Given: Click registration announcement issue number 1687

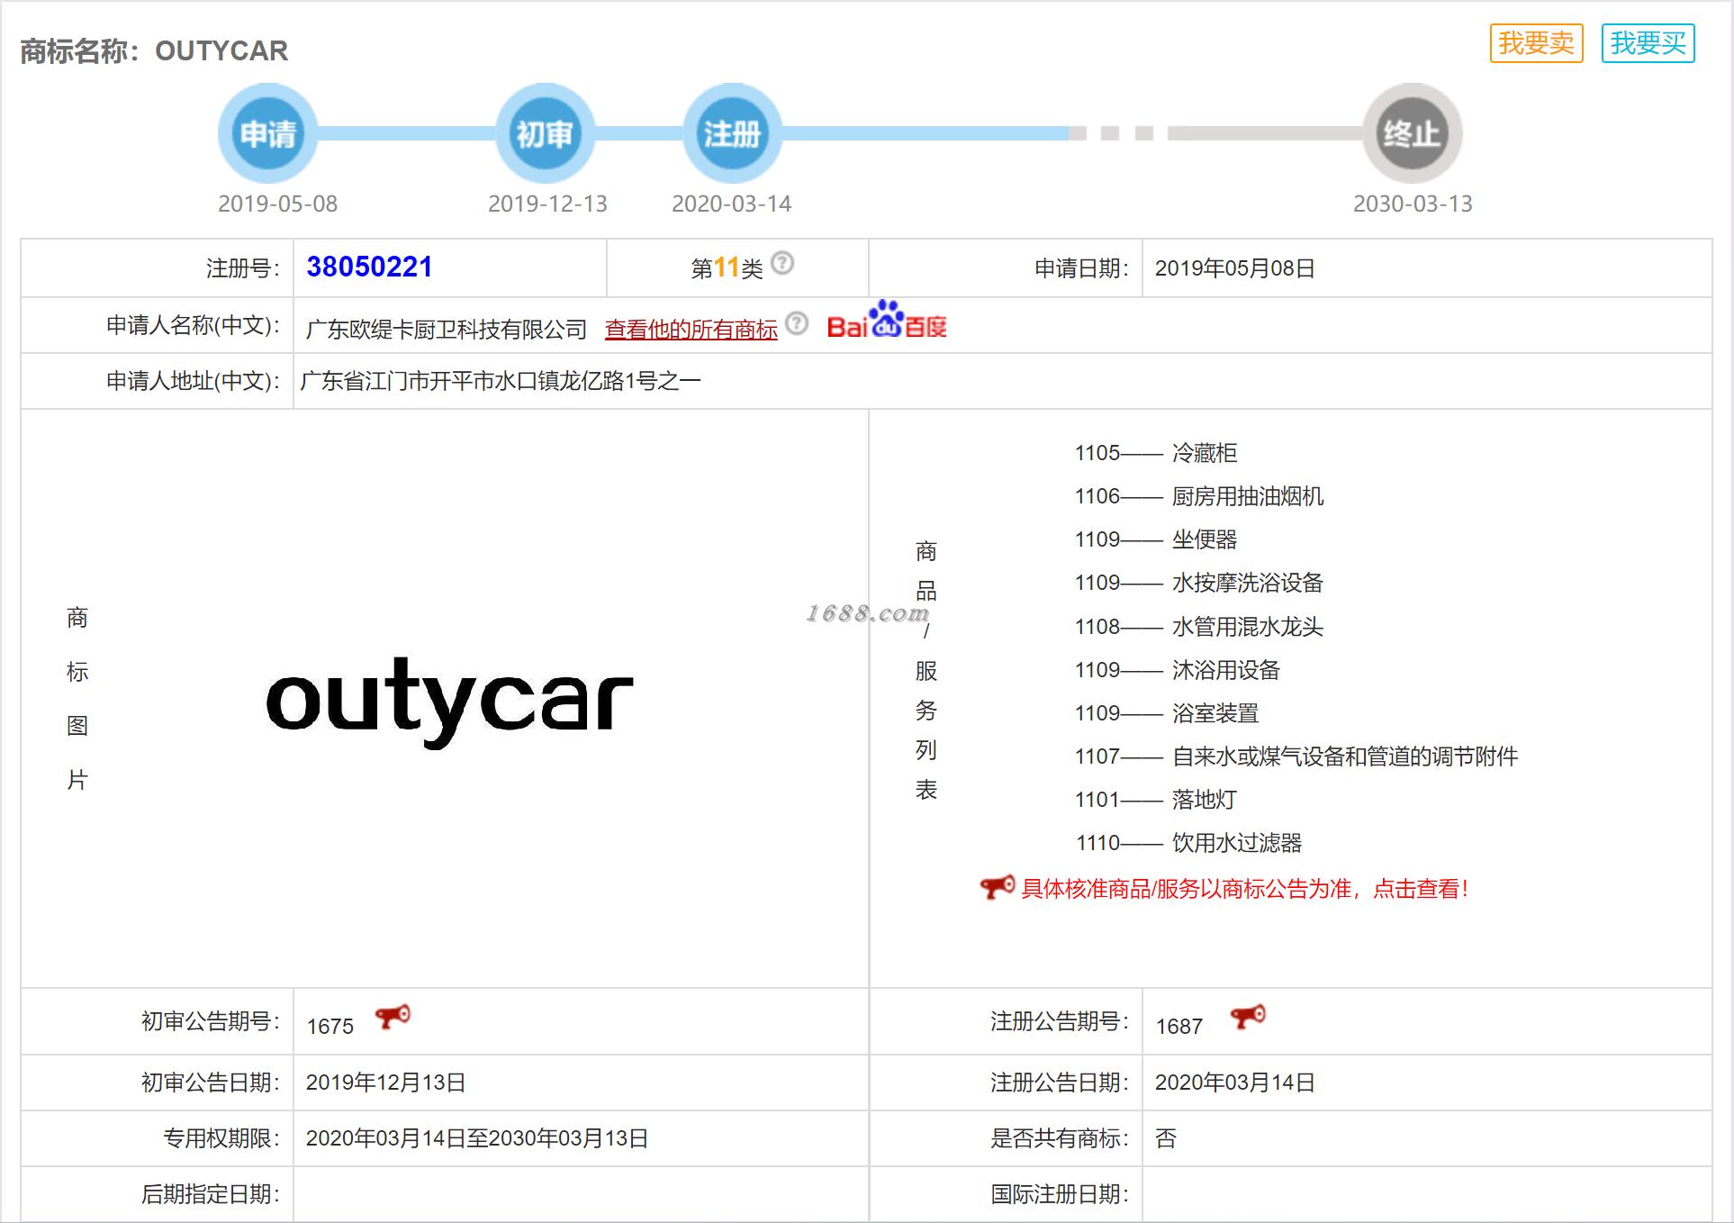Looking at the screenshot, I should click(1179, 1027).
